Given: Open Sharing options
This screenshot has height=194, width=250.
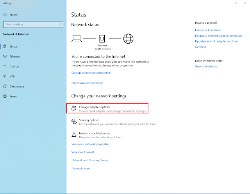Looking at the screenshot, I should click(x=114, y=122).
